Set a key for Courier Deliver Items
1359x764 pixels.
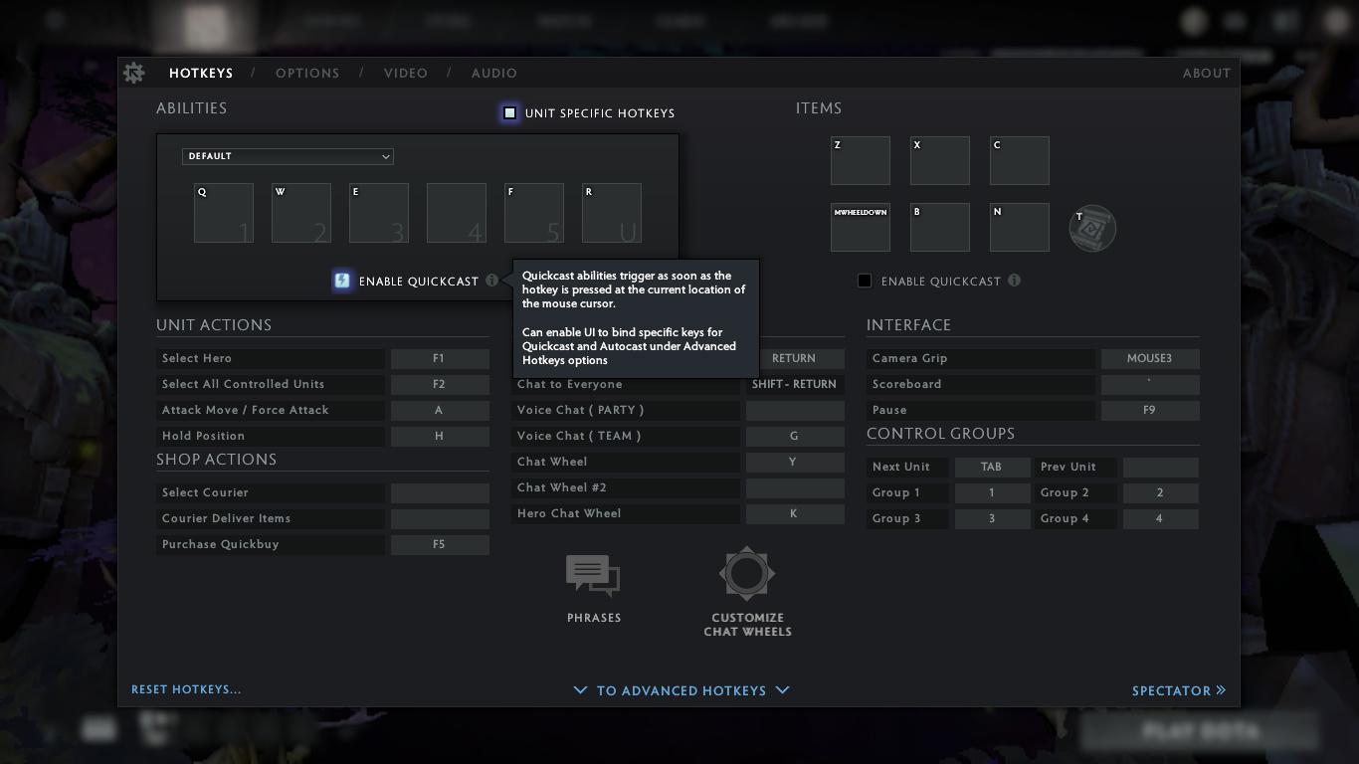[x=440, y=518]
